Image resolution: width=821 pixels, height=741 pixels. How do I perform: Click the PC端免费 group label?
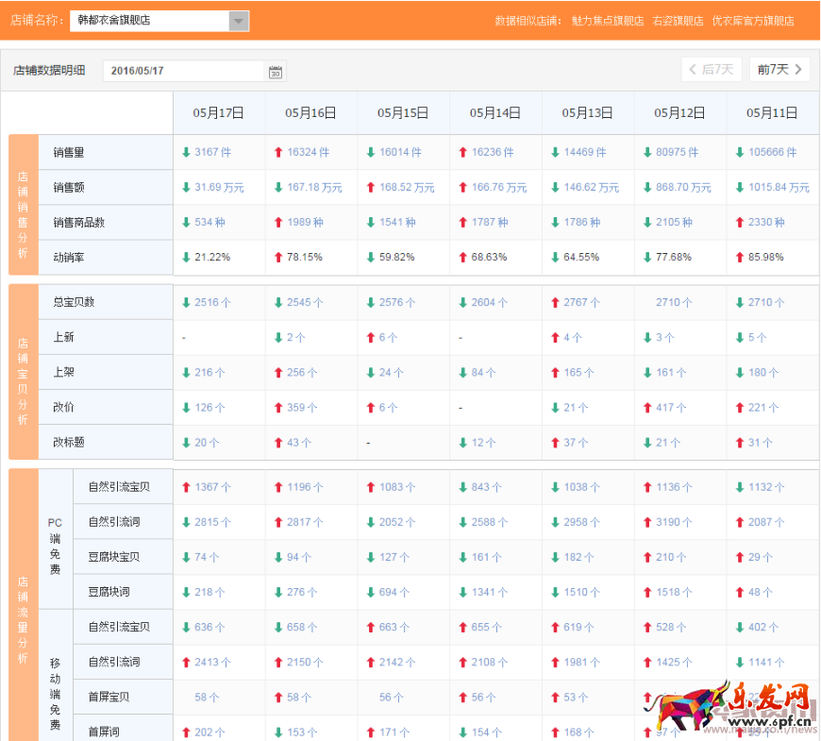pyautogui.click(x=55, y=547)
